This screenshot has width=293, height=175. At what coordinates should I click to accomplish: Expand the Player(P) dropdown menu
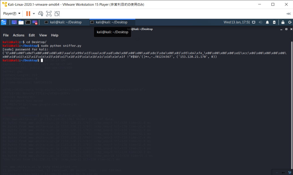12,13
